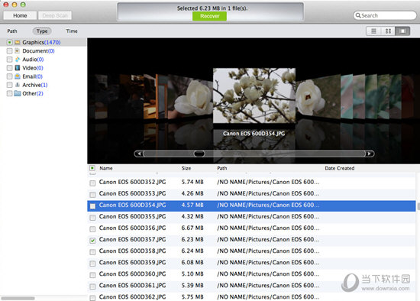Select the cover flow view icon
The width and height of the screenshot is (420, 301).
pos(402,31)
